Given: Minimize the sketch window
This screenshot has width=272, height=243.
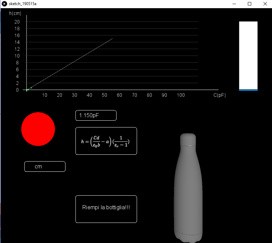Looking at the screenshot, I should [x=234, y=4].
